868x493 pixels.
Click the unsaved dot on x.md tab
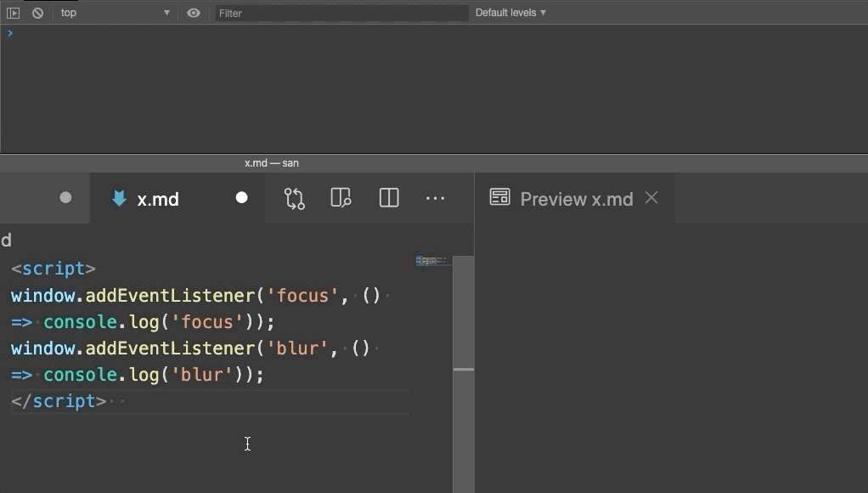241,198
